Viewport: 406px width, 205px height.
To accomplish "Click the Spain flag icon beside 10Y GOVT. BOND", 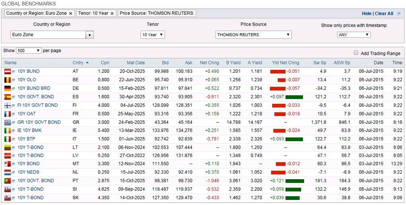I will click(7, 97).
